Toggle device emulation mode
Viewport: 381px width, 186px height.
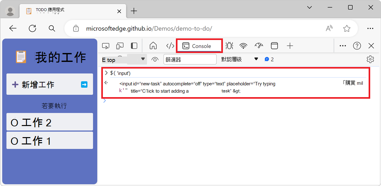120,45
